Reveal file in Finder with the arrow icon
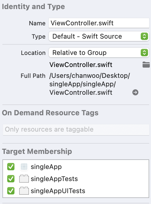This screenshot has height=204, width=151. [x=135, y=92]
